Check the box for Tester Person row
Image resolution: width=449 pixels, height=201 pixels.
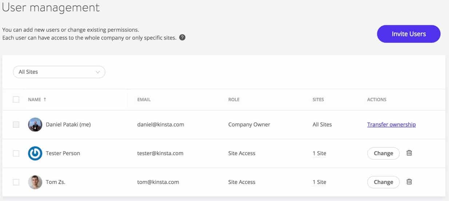click(x=16, y=153)
